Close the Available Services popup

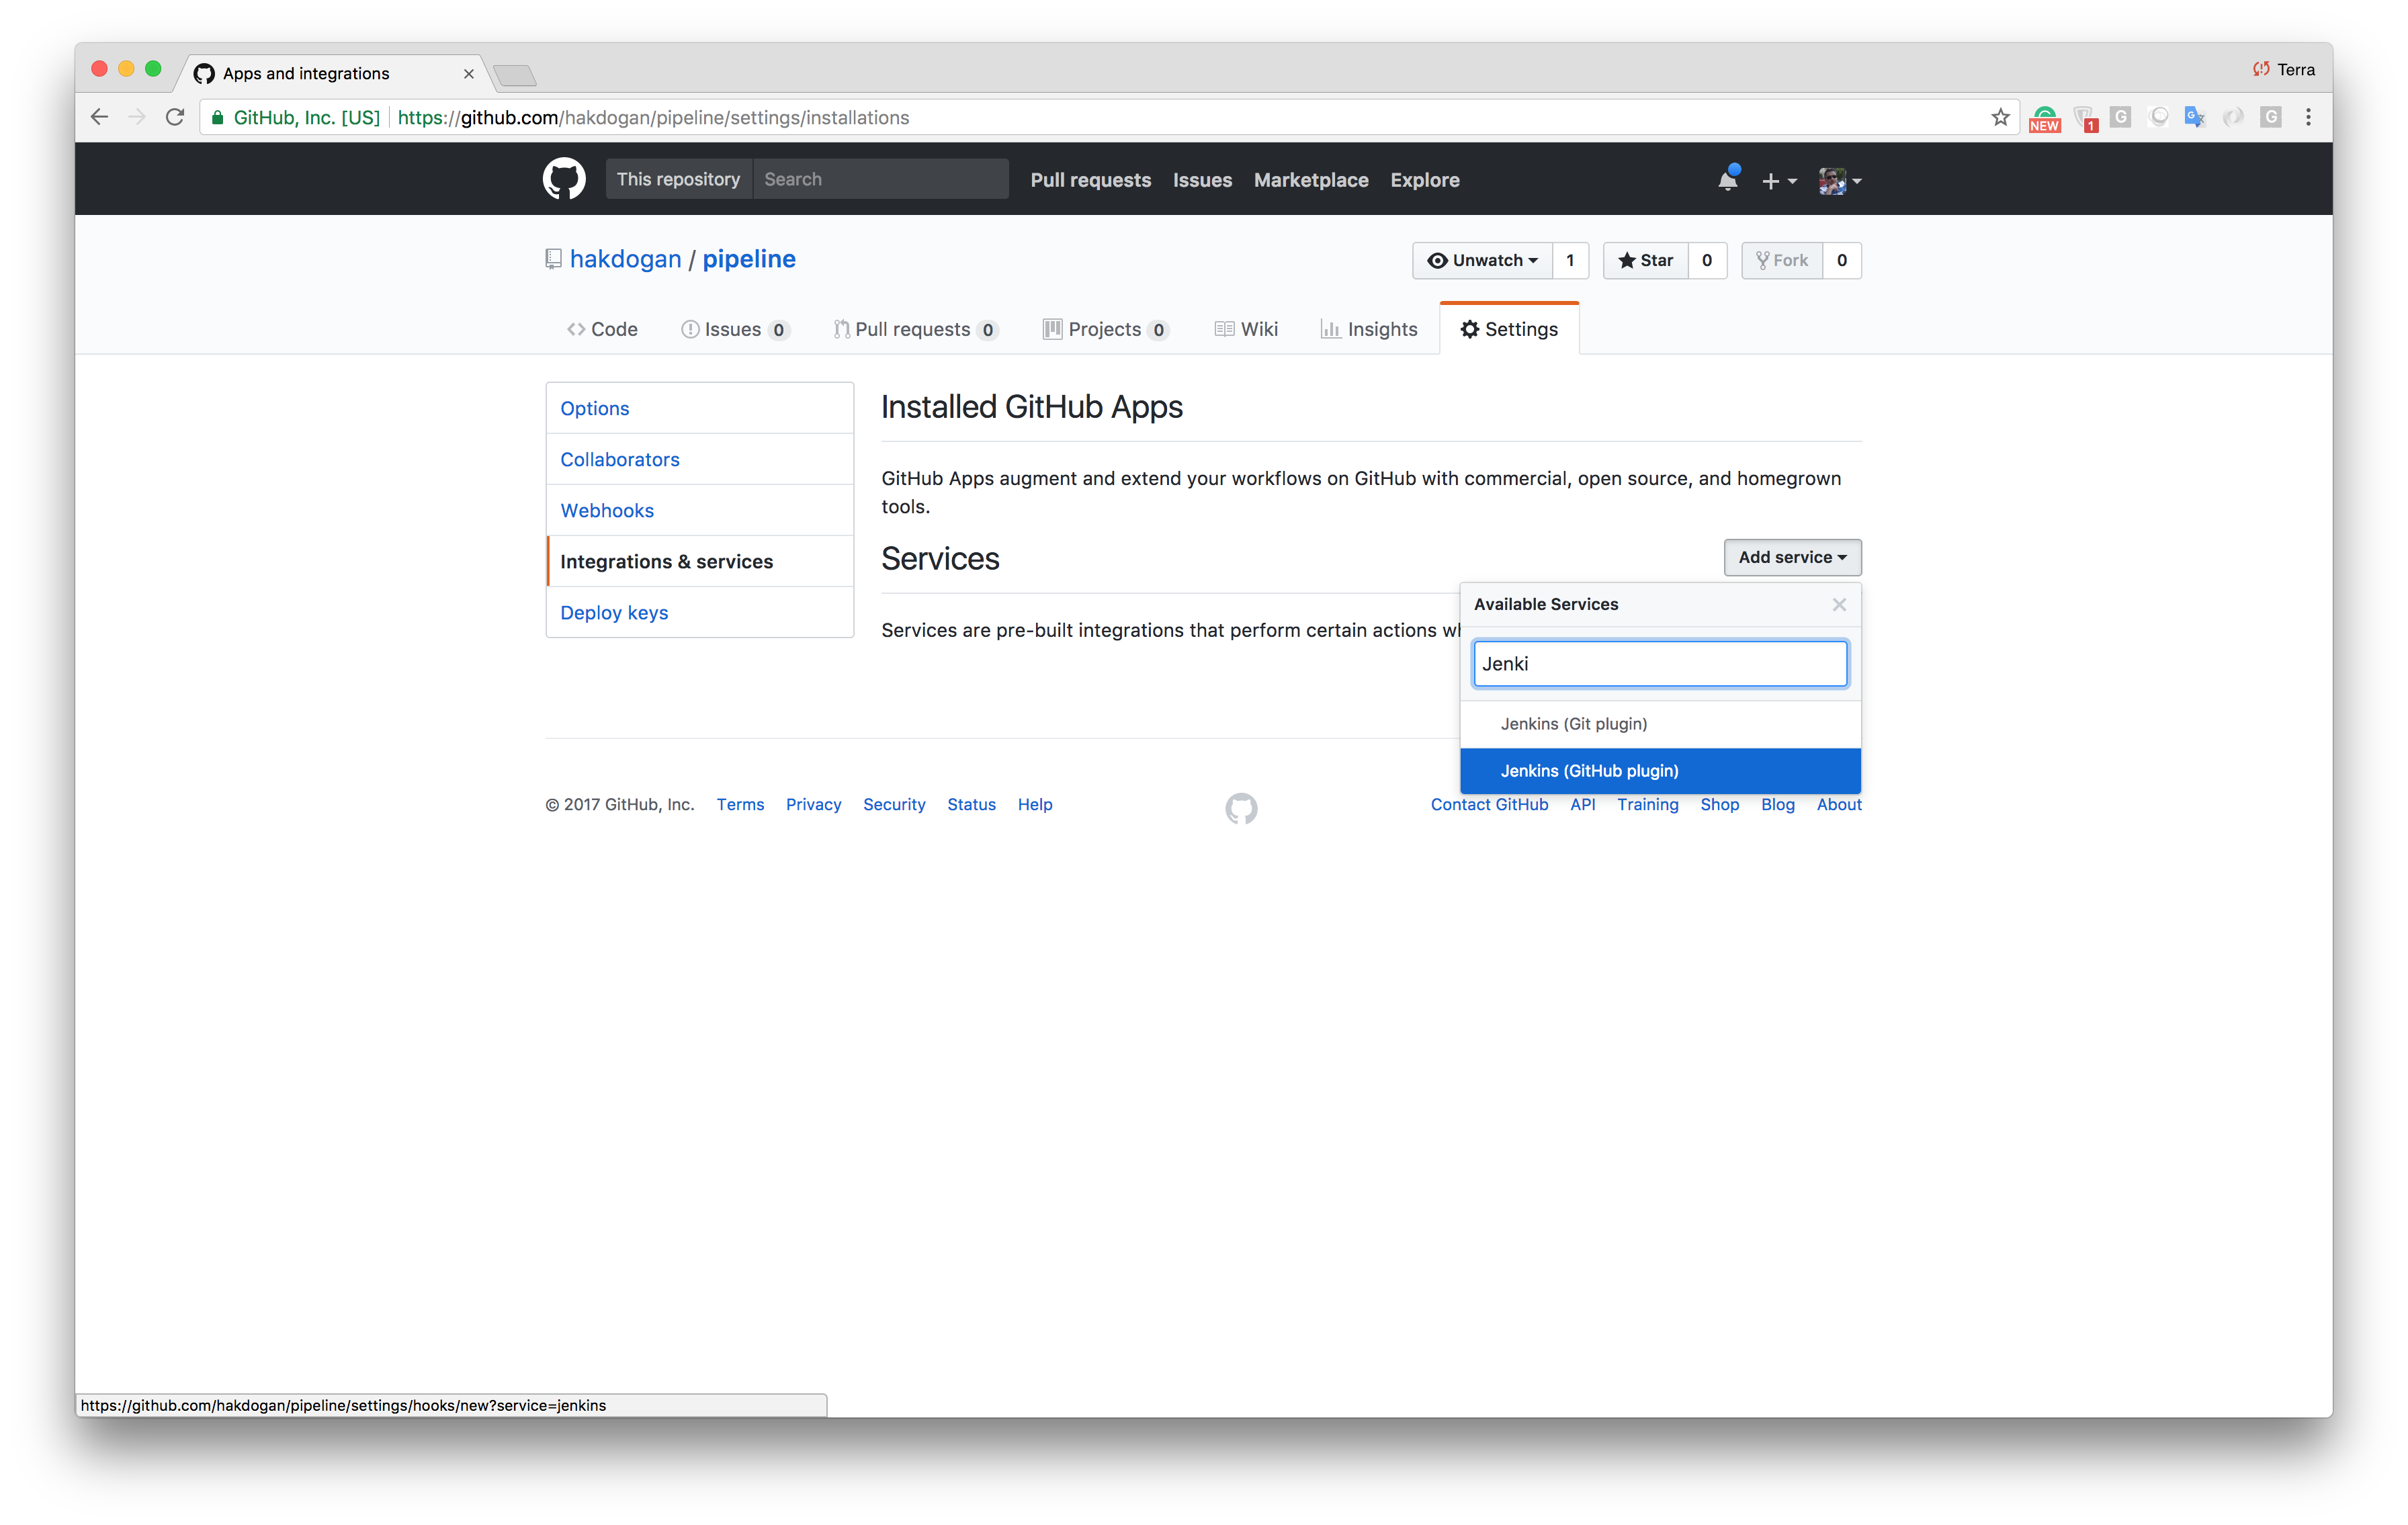tap(1838, 604)
